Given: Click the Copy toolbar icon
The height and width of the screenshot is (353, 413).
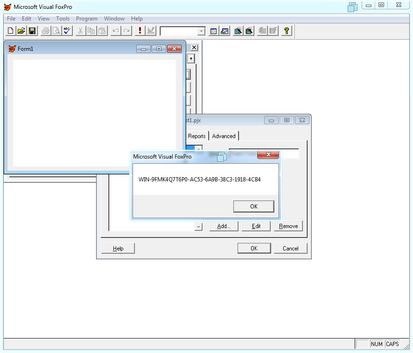Looking at the screenshot, I should (x=91, y=31).
